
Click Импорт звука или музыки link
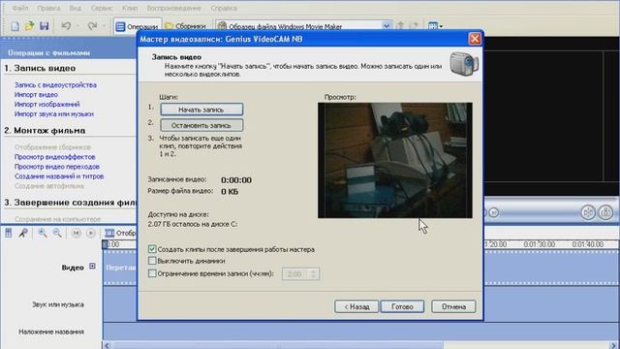[54, 114]
